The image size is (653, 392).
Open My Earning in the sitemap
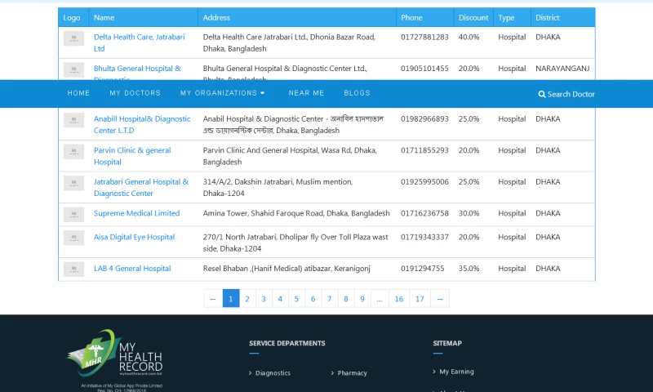[x=456, y=372]
